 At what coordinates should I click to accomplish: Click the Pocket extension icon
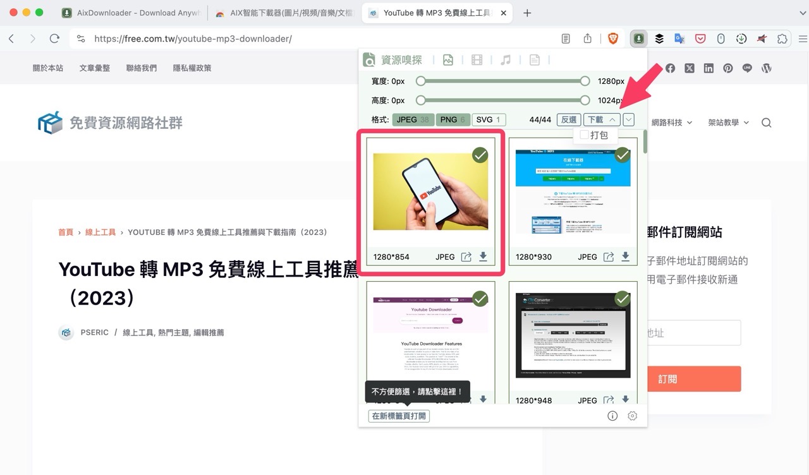[x=700, y=39]
